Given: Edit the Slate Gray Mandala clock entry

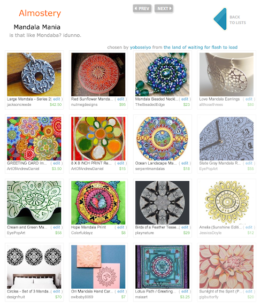Looking at the screenshot, I should coord(249,163).
